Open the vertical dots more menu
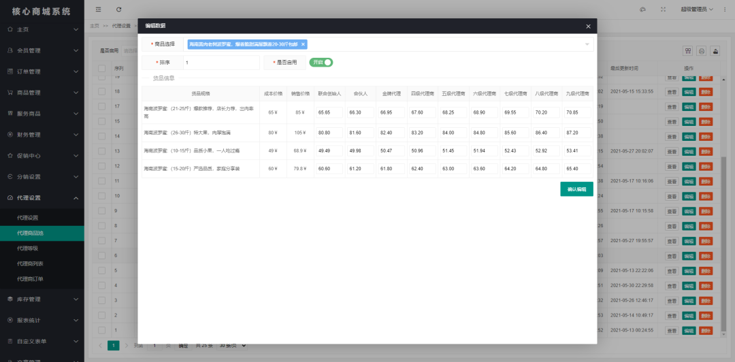Image resolution: width=735 pixels, height=362 pixels. [x=725, y=10]
